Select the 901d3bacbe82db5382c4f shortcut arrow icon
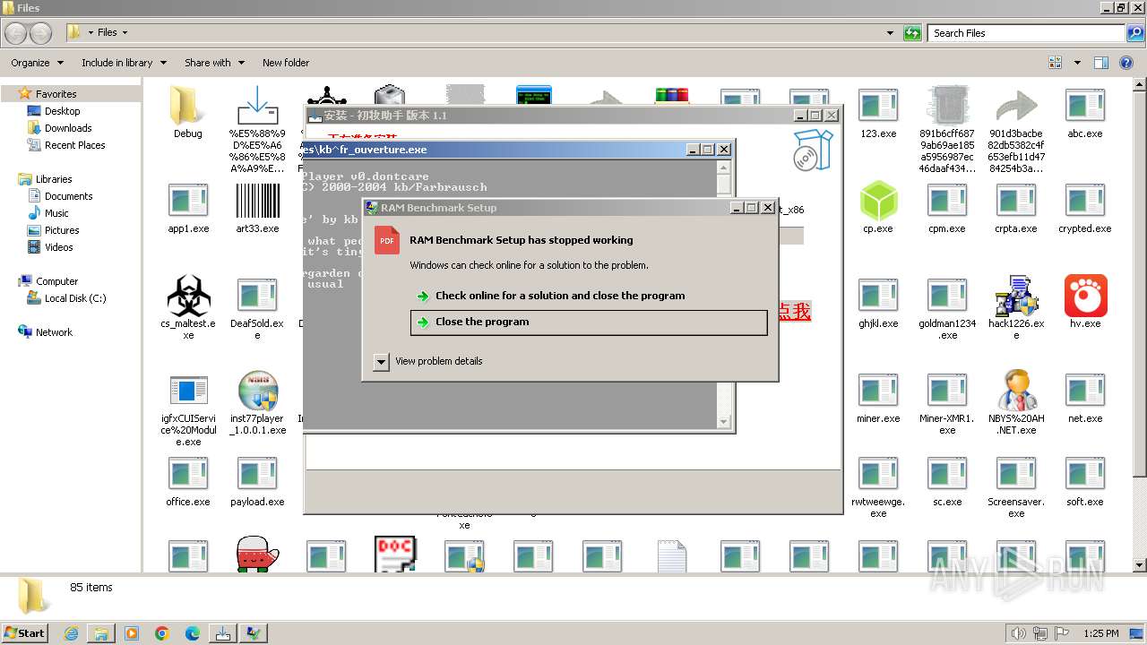Screen dimensions: 1147x645 [1016, 107]
